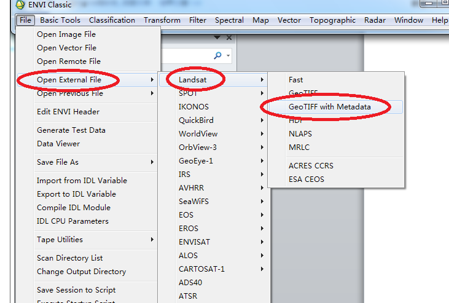Open the Window menu

coord(408,20)
